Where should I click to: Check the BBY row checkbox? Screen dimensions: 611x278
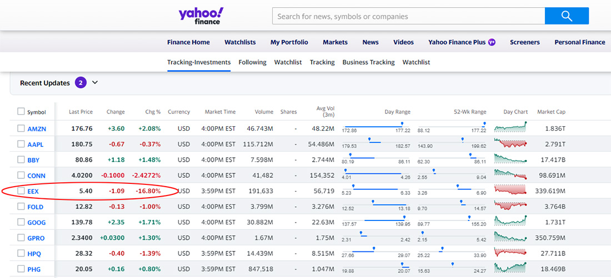[21, 159]
